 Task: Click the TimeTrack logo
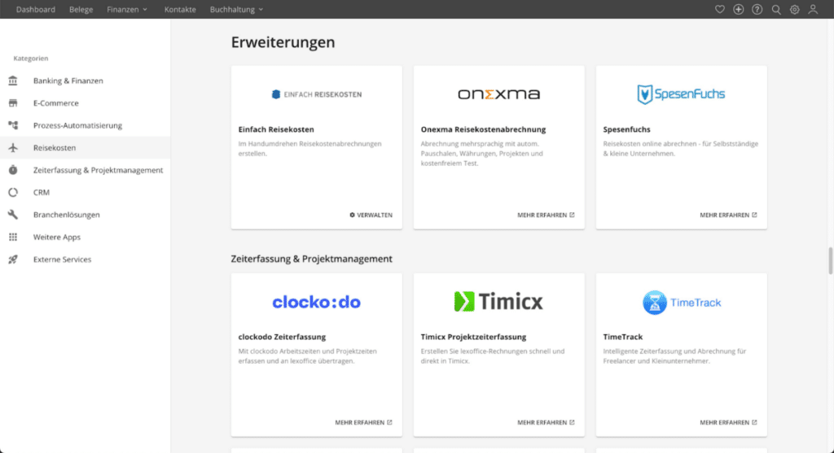click(x=682, y=303)
